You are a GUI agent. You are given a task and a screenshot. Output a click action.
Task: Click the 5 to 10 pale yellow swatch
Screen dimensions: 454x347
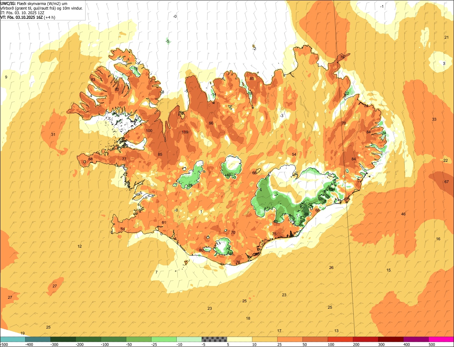[x=239, y=339]
